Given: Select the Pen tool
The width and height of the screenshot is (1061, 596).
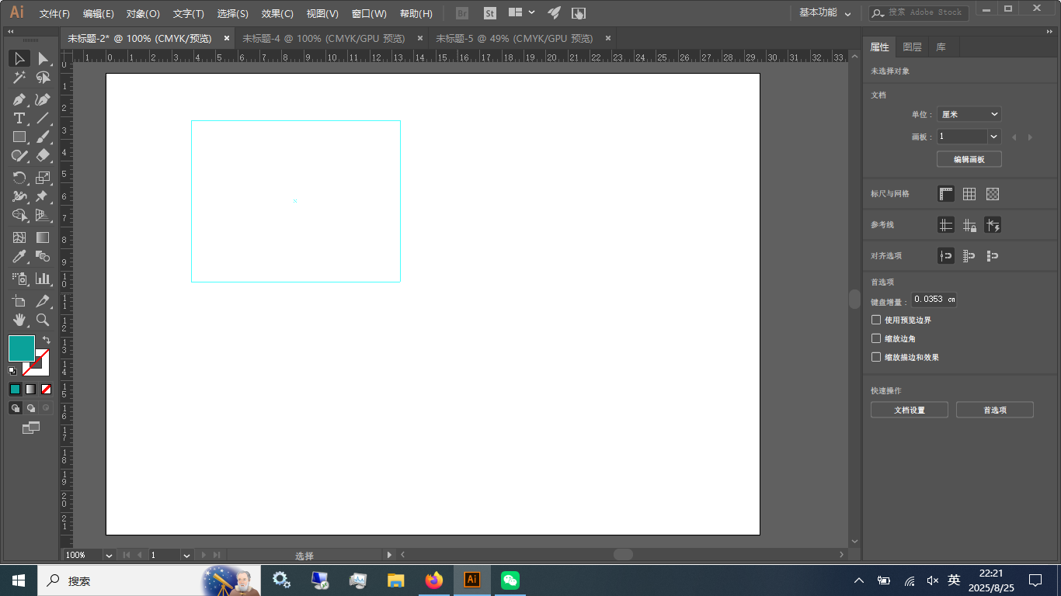Looking at the screenshot, I should coord(19,99).
